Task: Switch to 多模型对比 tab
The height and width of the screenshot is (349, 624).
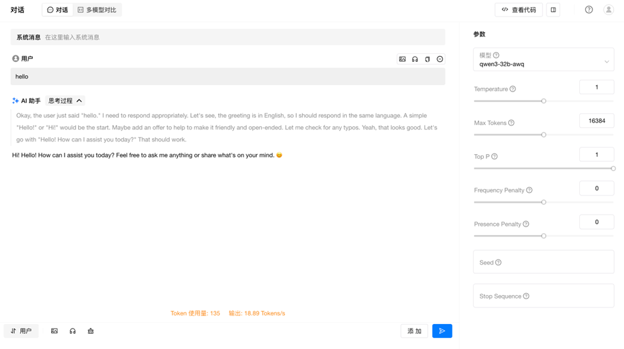Action: coord(97,10)
